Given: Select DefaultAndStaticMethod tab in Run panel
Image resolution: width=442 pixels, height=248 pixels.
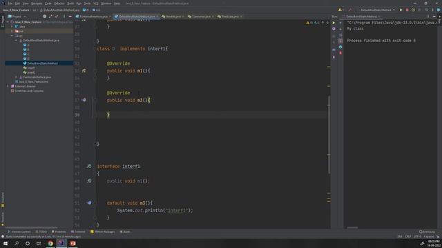Looking at the screenshot, I should click(361, 17).
